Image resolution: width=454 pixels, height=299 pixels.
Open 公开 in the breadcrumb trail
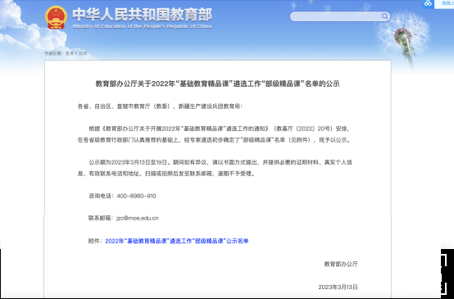click(x=83, y=53)
